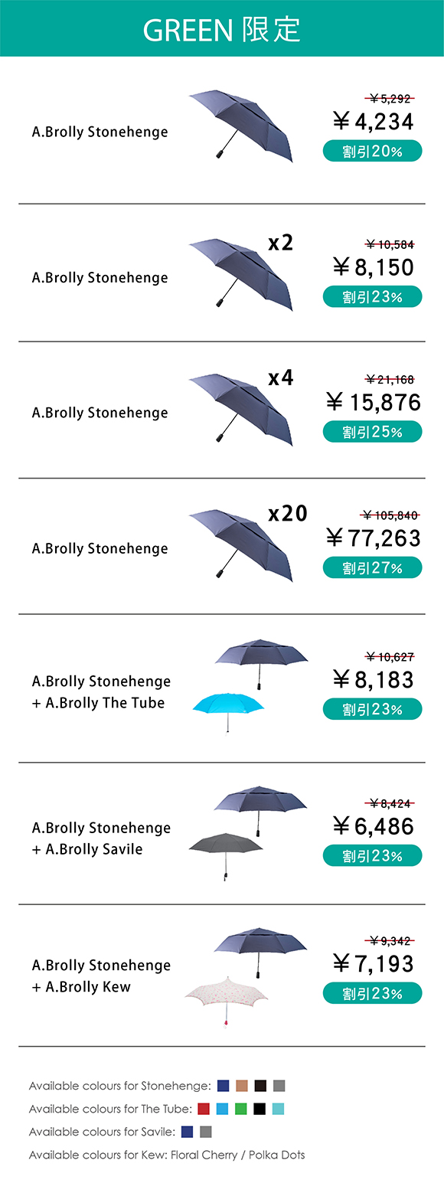Click the 割引20% discount badge
The image size is (444, 1193).
click(372, 151)
